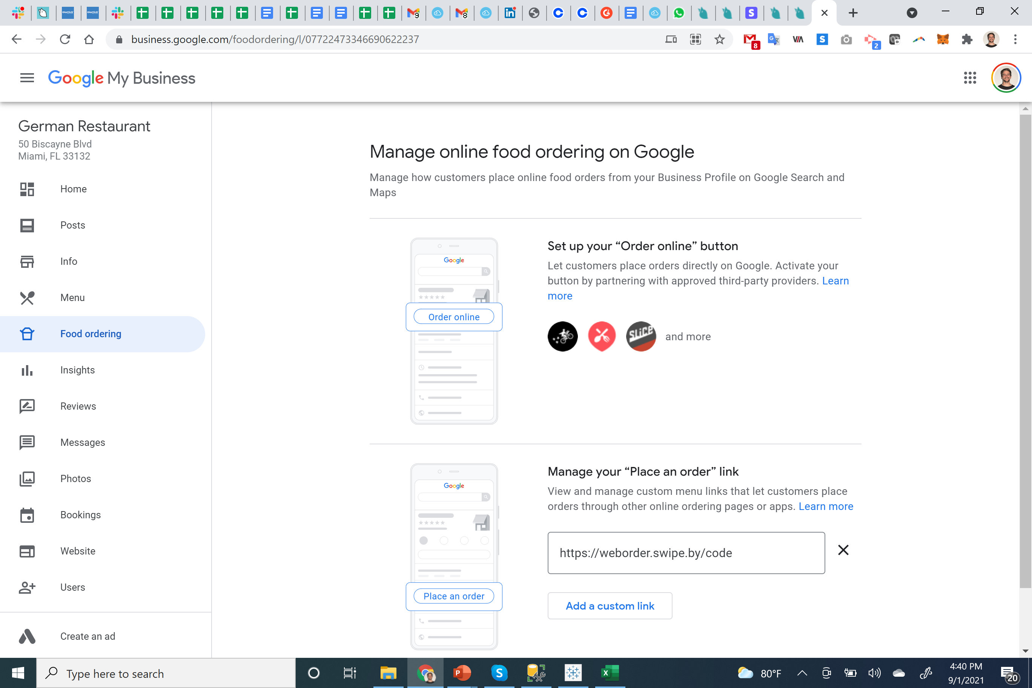Open the Extensions puzzle piece menu
This screenshot has height=688, width=1032.
pos(967,40)
